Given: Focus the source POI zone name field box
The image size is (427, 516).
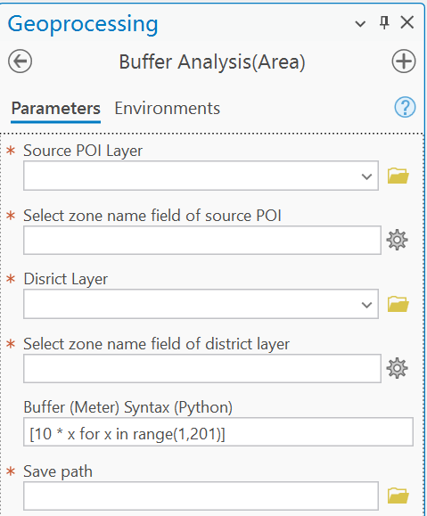Looking at the screenshot, I should tap(202, 240).
